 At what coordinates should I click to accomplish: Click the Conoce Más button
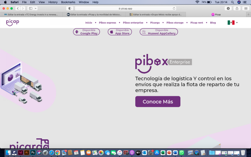[158, 102]
